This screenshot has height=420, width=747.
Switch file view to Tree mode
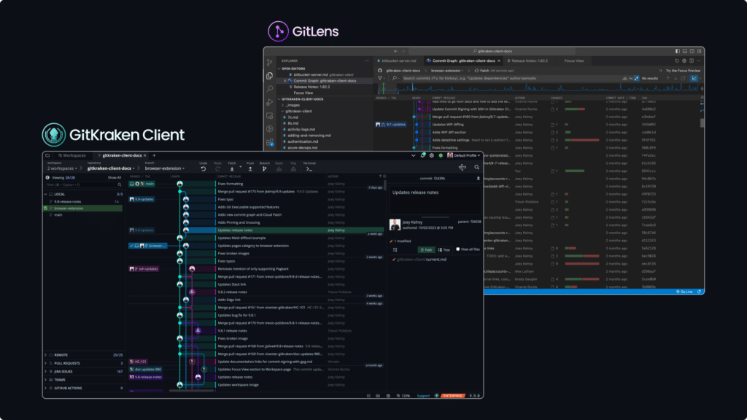coord(444,249)
